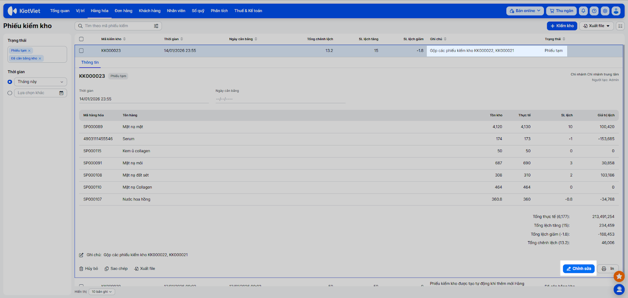628x298 pixels.
Task: Click the edit note pencil icon beside 'Ghi chú'
Action: 81,255
